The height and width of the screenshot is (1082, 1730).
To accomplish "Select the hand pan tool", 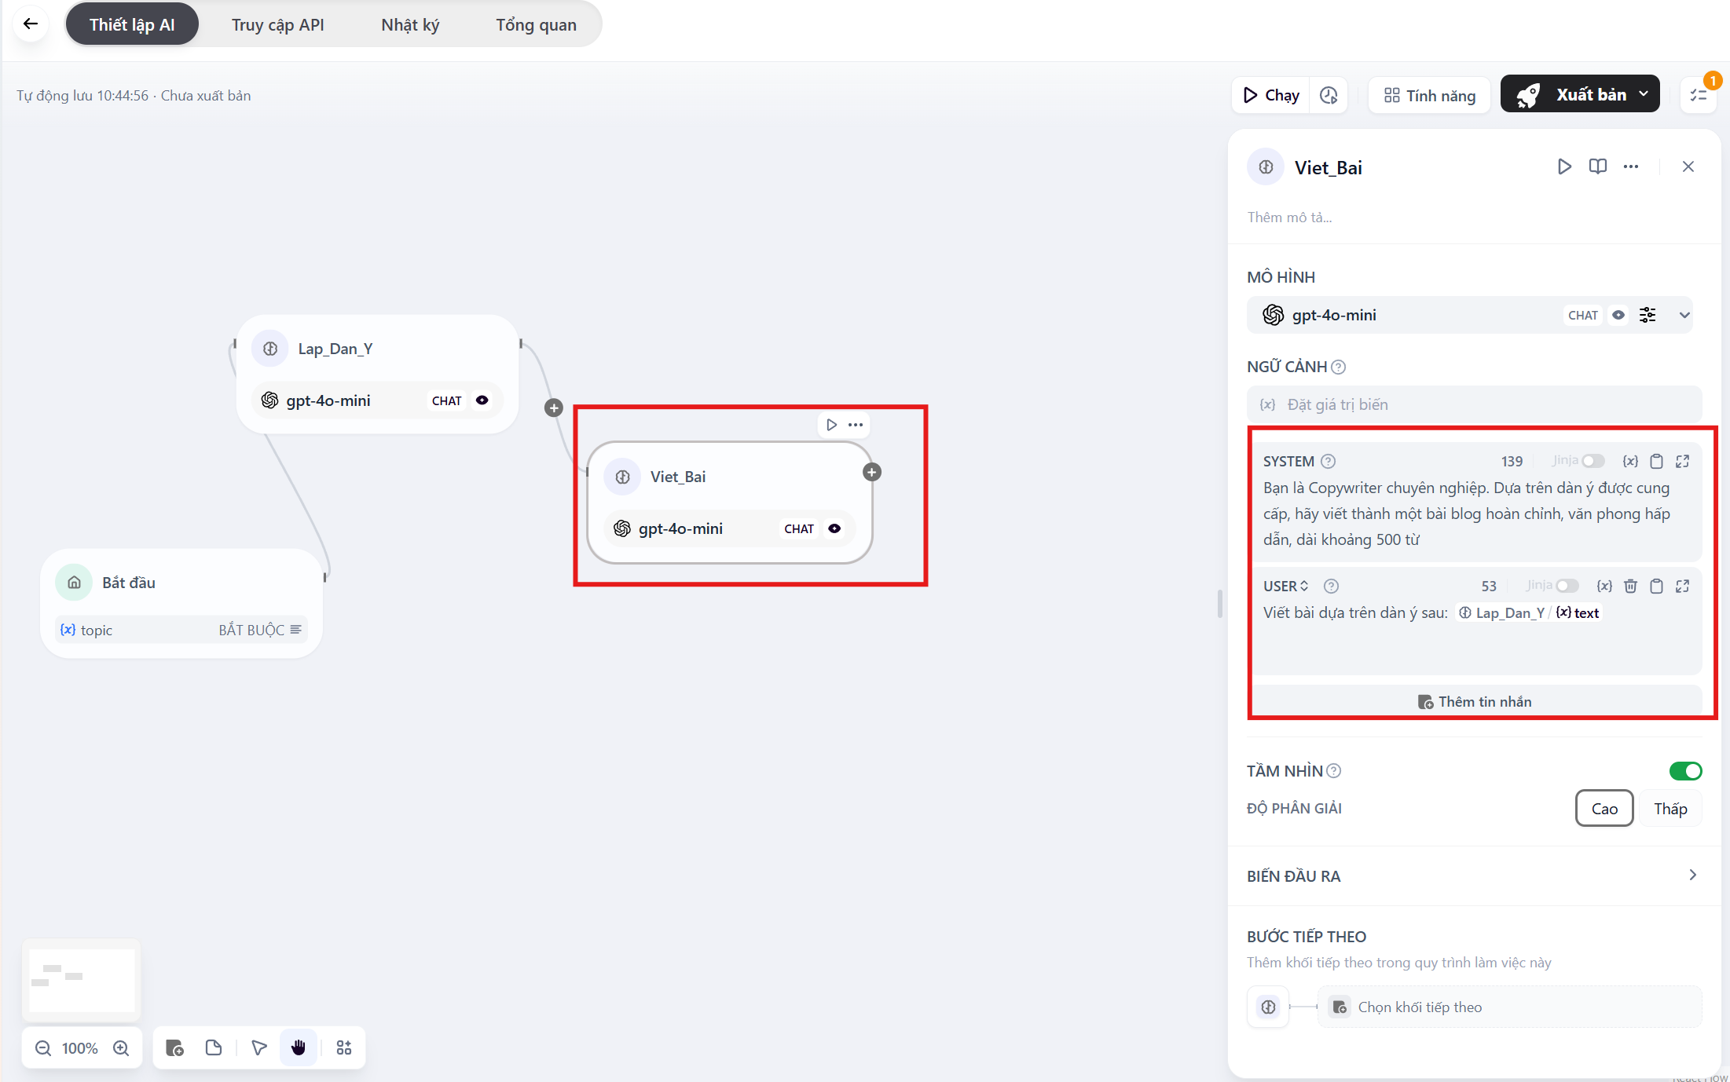I will tap(299, 1048).
